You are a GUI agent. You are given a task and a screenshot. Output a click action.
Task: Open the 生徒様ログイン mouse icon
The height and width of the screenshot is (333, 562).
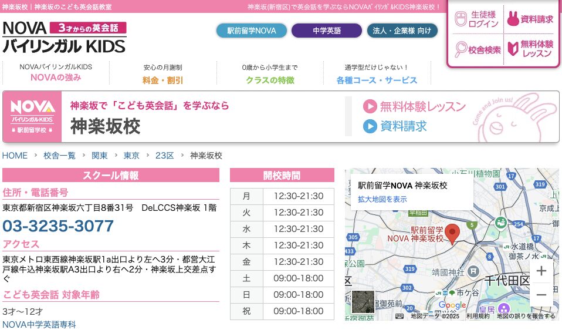pos(461,19)
